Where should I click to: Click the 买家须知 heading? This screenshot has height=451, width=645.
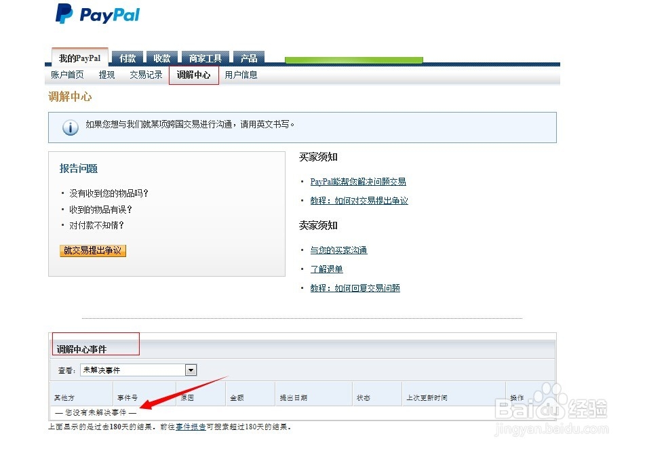coord(318,157)
